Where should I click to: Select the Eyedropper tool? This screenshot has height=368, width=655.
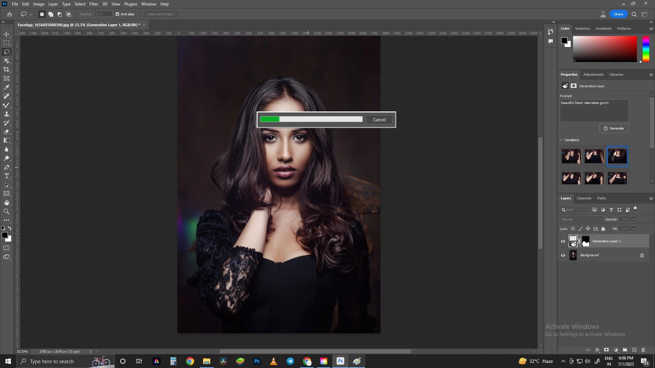pyautogui.click(x=6, y=88)
